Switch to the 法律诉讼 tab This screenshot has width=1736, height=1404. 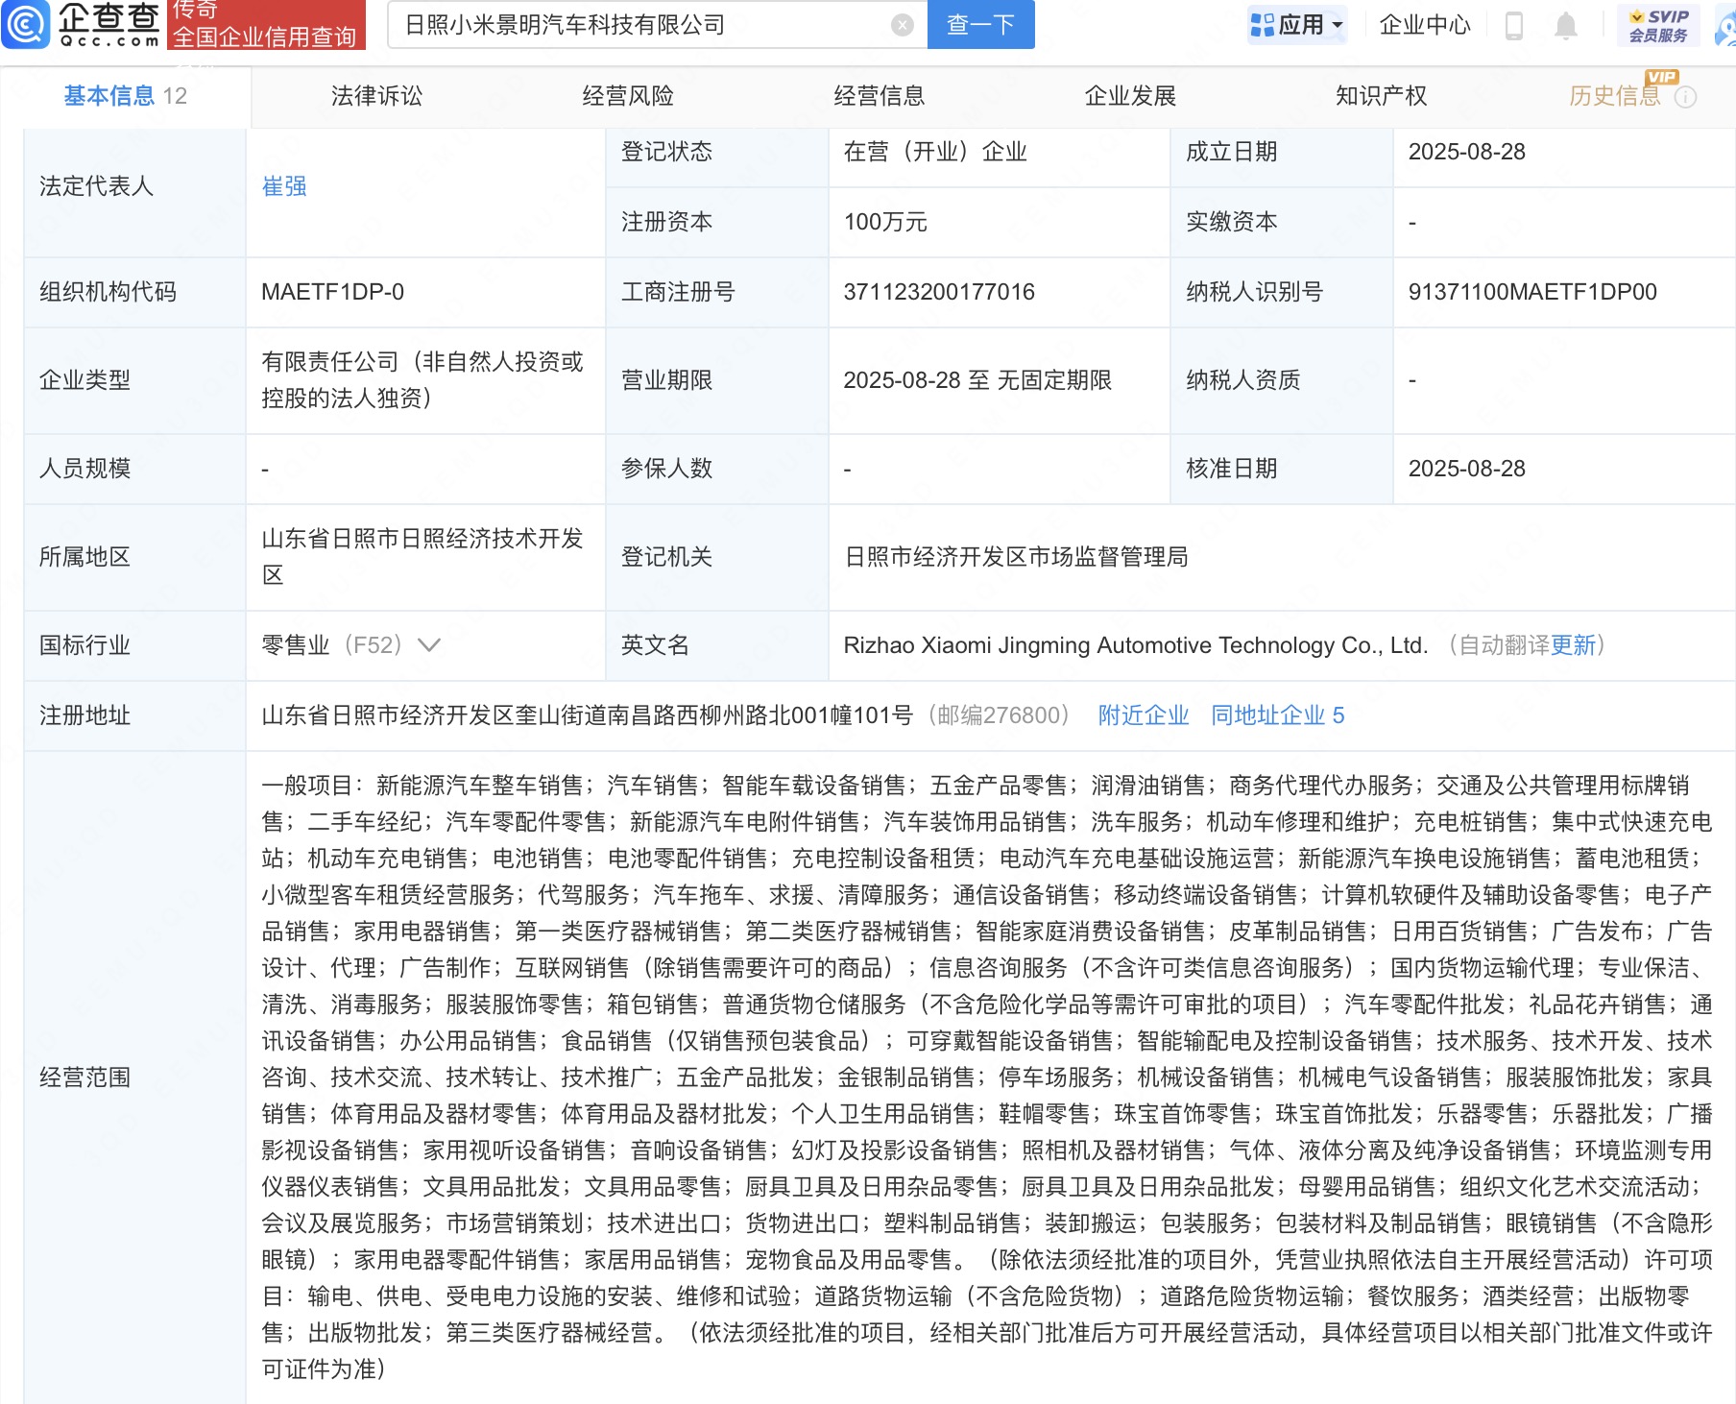coord(376,96)
